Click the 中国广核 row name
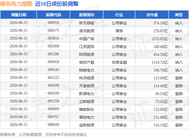Image resolution: width=189 pixels, height=137 pixels. pyautogui.click(x=87, y=38)
